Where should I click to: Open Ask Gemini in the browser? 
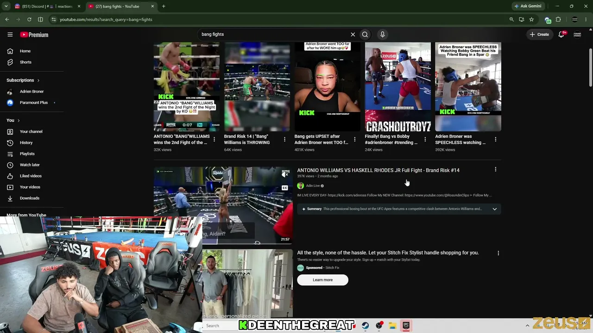point(528,6)
